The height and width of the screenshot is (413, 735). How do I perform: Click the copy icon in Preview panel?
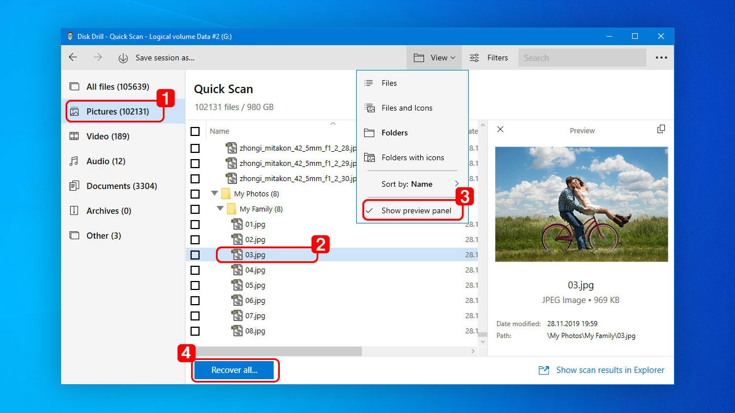661,129
